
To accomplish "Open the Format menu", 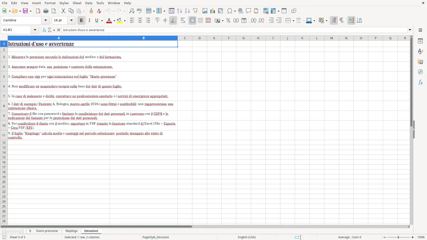I will [50, 3].
